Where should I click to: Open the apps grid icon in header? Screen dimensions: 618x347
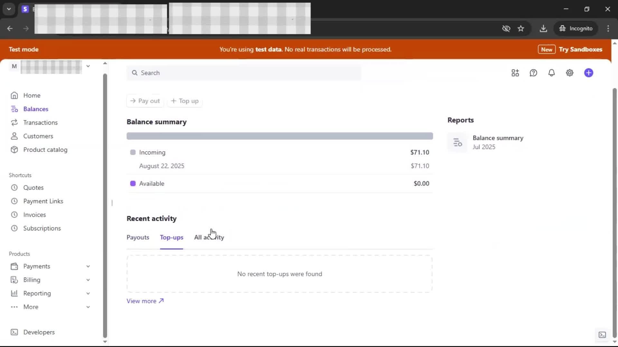pyautogui.click(x=515, y=73)
